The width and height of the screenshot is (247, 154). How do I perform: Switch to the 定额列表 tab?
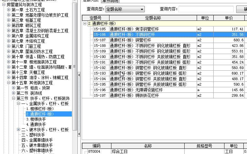(x=91, y=1)
